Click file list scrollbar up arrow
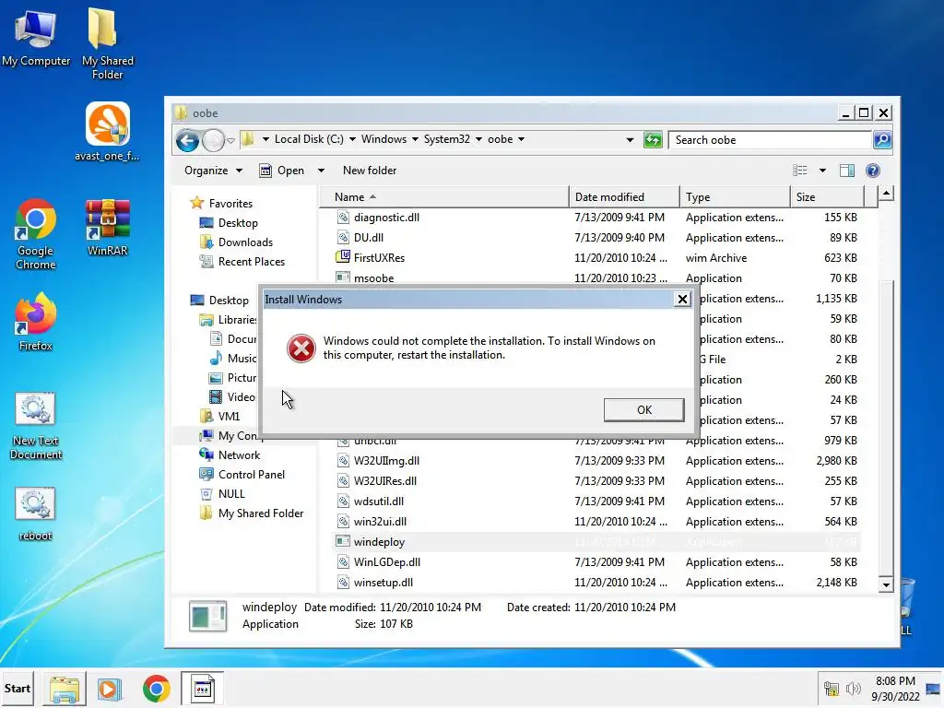944x708 pixels. [886, 194]
